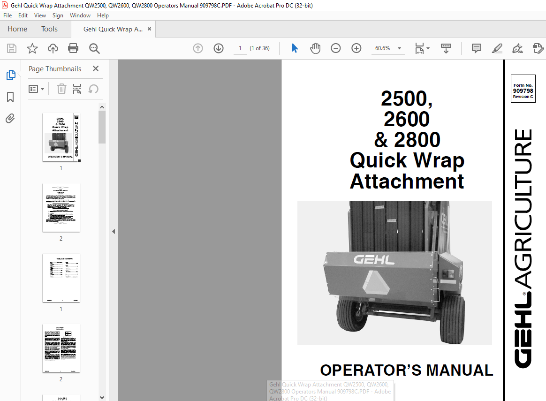Click the 'Quick Wrap' title line
546x401 pixels.
tap(407, 161)
